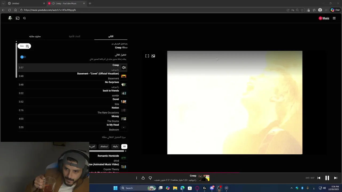Viewport: 342px width, 192px height.
Task: Click the Duvet song thumbnail
Action: point(124,102)
